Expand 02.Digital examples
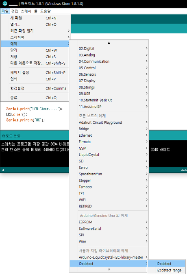This screenshot has width=187, height=275. tap(109, 48)
